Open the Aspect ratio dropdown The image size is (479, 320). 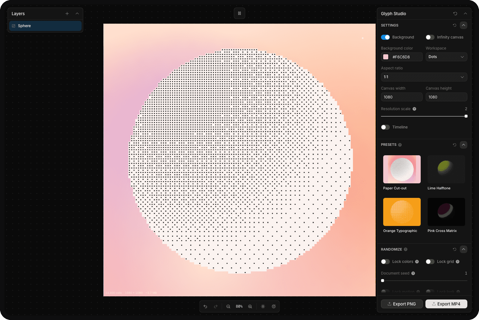(x=424, y=77)
